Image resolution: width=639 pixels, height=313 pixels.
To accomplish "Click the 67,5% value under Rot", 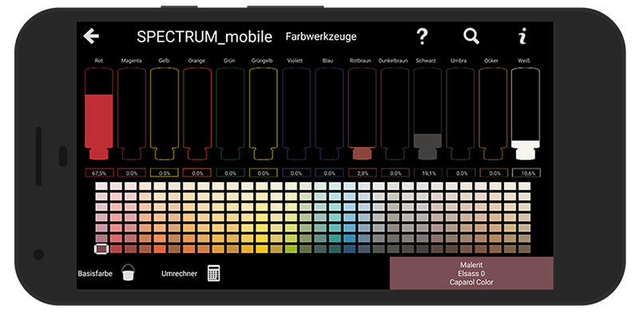I will (x=98, y=172).
